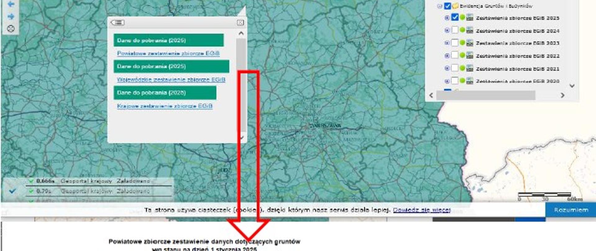Expand the Zestawienia zbiorcze EGiB 2023 node
The height and width of the screenshot is (251, 596).
pos(447,43)
